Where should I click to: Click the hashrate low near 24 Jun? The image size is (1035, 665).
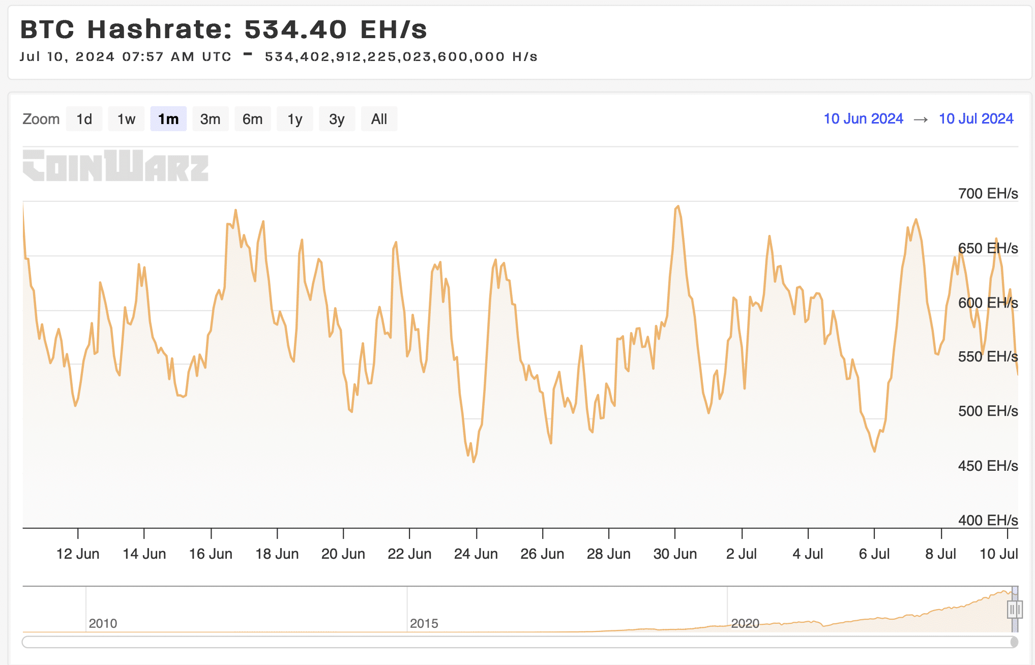pyautogui.click(x=474, y=462)
